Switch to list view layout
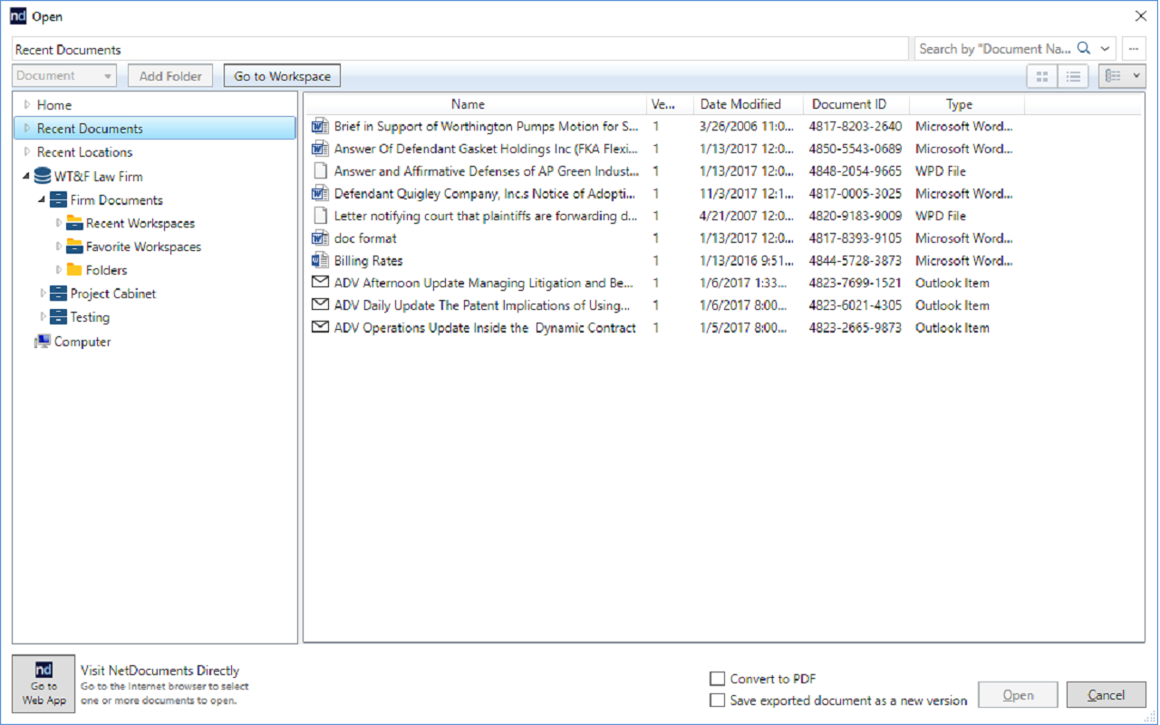 [1073, 75]
